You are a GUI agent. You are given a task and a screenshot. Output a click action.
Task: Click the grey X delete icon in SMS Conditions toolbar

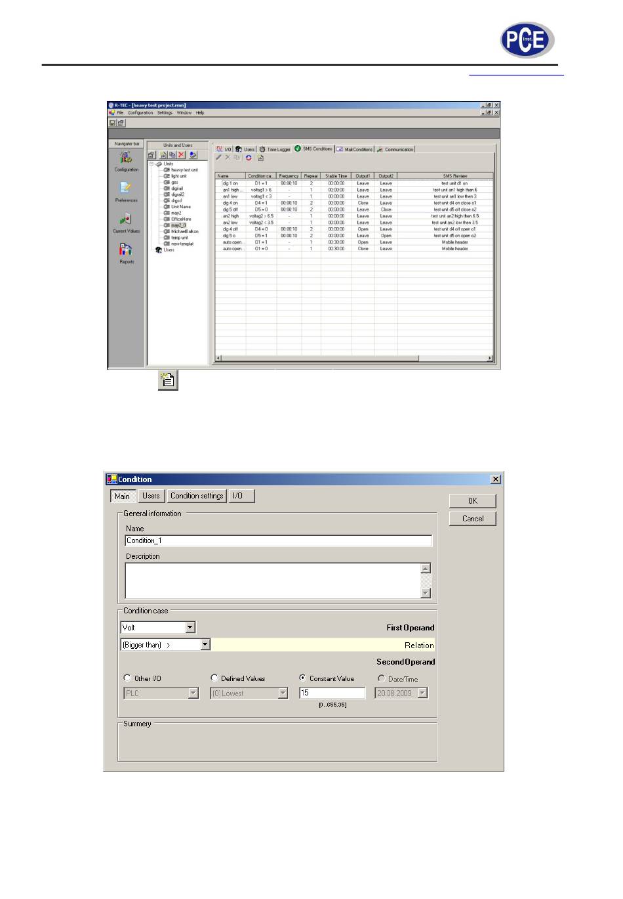click(228, 158)
